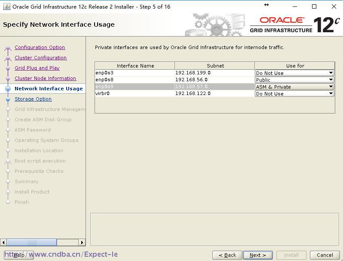Cancel the installer
The width and height of the screenshot is (343, 261).
coord(325,255)
